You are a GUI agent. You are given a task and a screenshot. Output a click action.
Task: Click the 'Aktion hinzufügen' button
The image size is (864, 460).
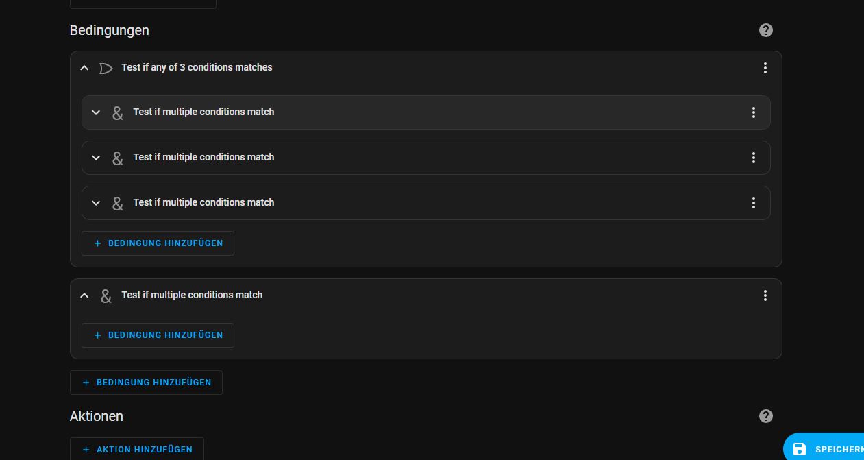tap(137, 449)
